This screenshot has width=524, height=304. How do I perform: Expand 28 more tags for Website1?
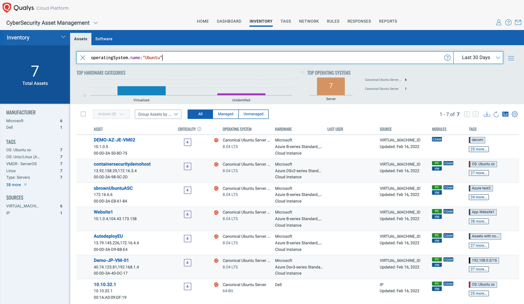[x=479, y=221]
